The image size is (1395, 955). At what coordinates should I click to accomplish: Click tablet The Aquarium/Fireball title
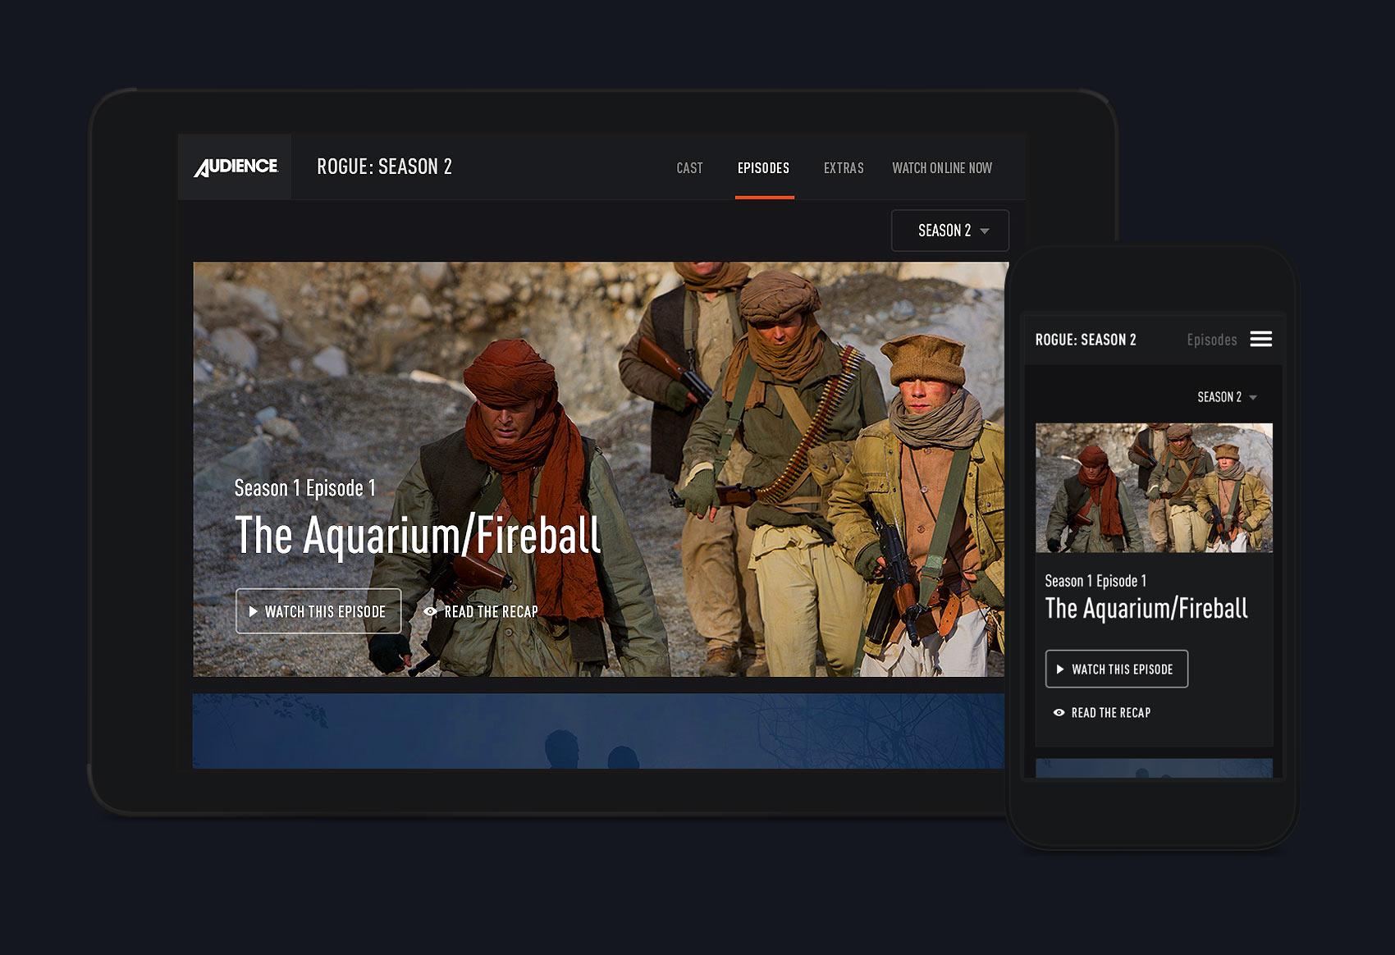(x=418, y=536)
